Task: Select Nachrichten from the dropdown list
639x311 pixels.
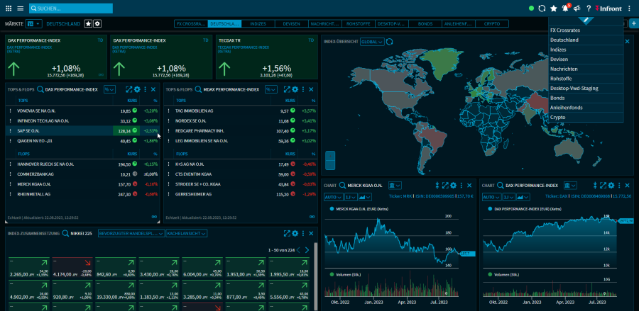Action: click(x=564, y=69)
